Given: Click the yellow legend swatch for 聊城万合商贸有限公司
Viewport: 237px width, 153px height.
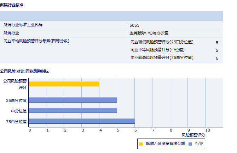Looking at the screenshot, I should coord(141,143).
